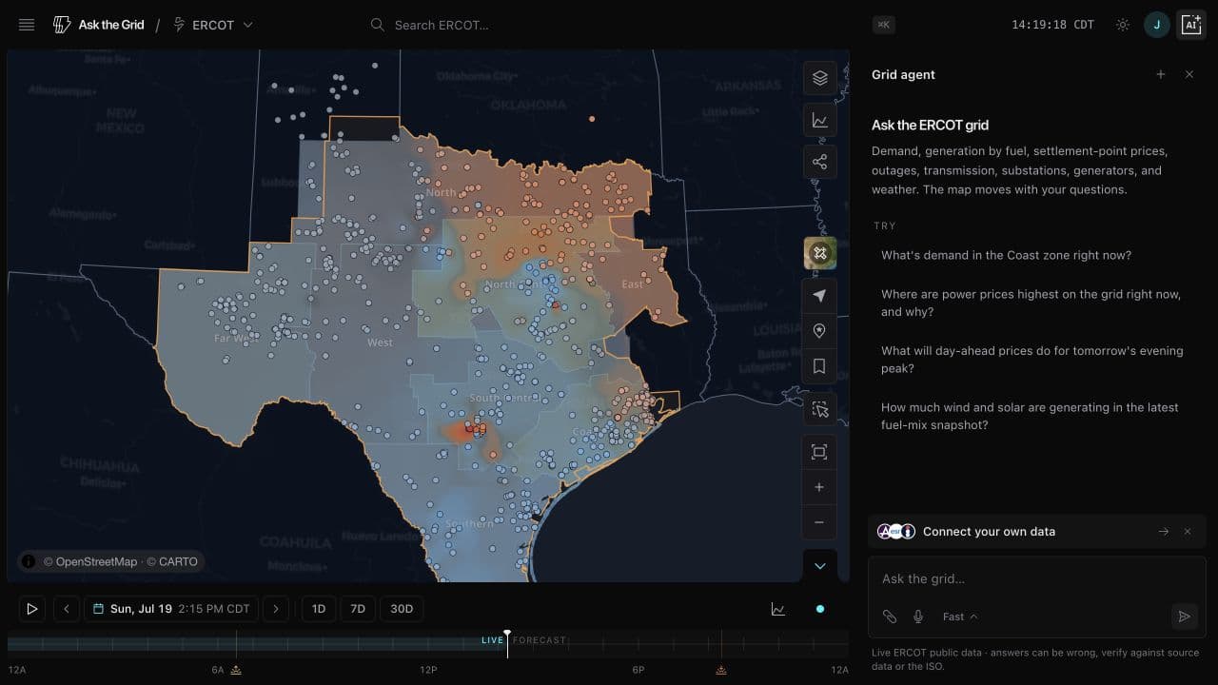Viewport: 1218px width, 685px height.
Task: Step to the previous time interval
Action: 67,609
